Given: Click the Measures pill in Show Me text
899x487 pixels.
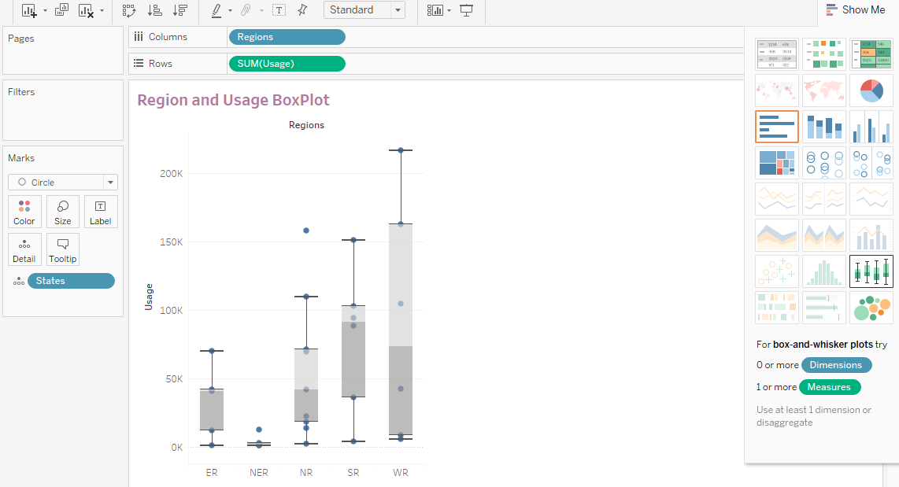Looking at the screenshot, I should pyautogui.click(x=830, y=387).
